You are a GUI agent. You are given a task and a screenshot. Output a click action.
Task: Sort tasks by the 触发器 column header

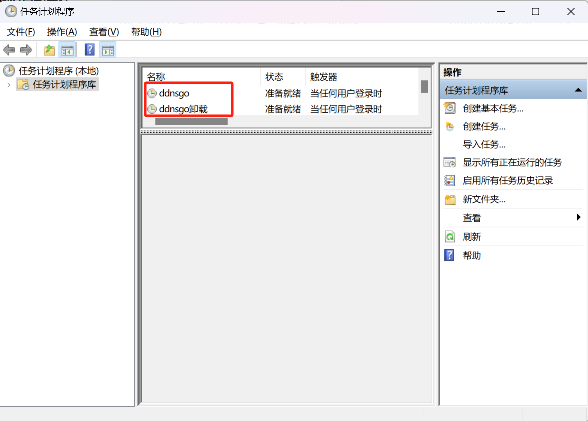click(362, 77)
